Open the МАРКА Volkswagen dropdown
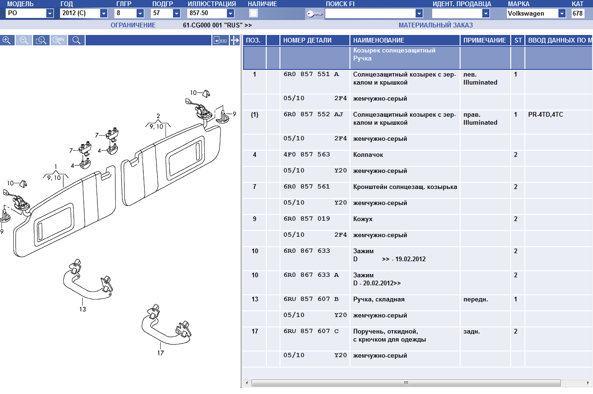This screenshot has height=394, width=593. [562, 14]
